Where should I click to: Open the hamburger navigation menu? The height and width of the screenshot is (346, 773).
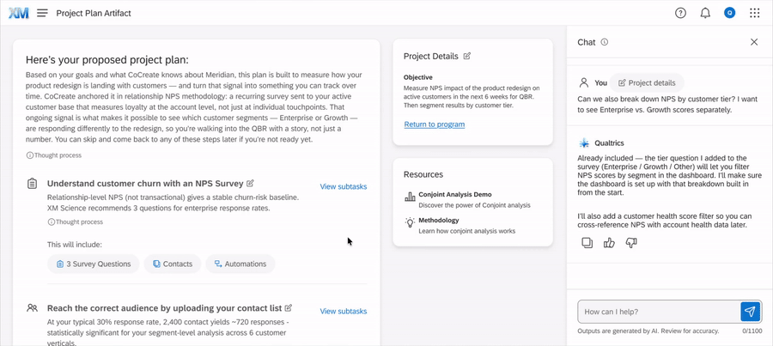[42, 14]
